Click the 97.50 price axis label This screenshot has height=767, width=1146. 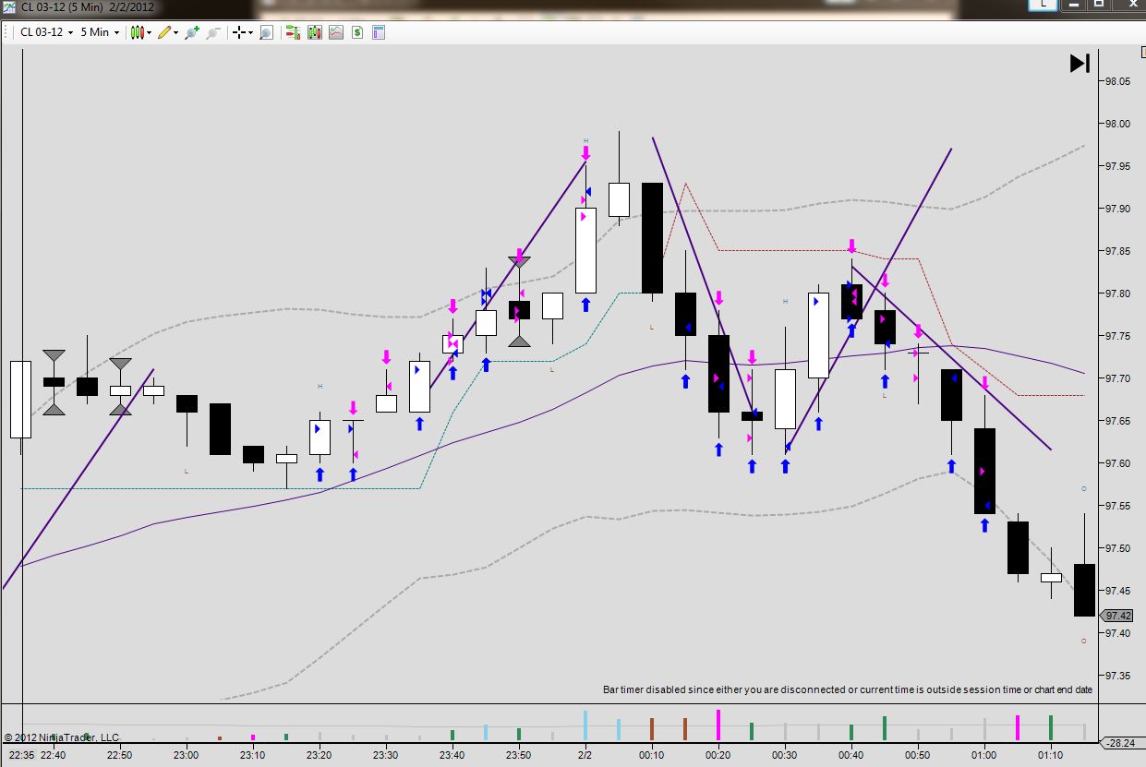click(1117, 548)
